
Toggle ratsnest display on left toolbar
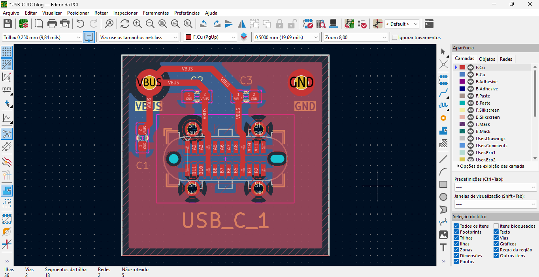(x=7, y=134)
